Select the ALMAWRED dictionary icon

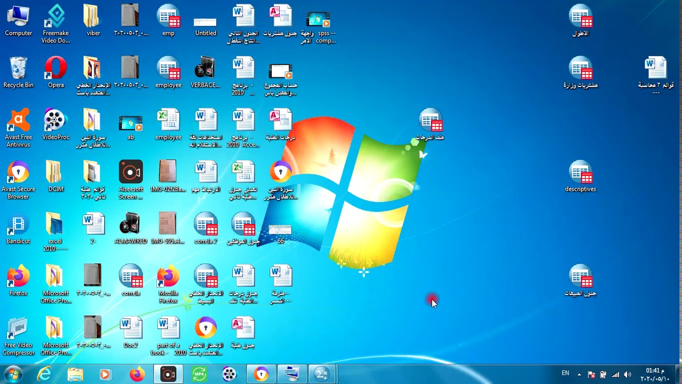[x=131, y=228]
